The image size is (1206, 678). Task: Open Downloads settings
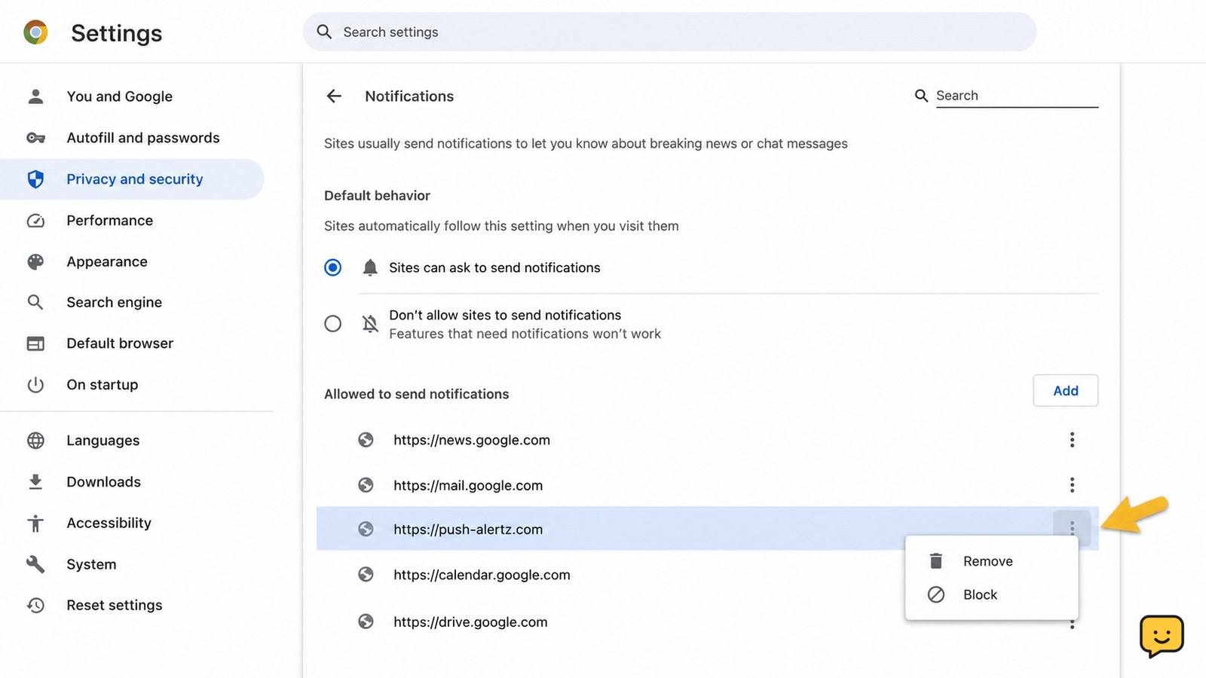click(132, 482)
